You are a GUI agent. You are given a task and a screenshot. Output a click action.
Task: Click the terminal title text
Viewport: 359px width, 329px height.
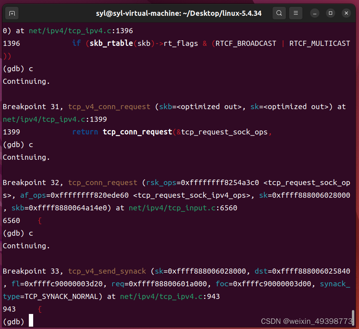179,13
